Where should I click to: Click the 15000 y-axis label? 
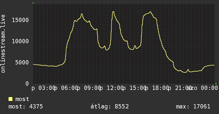tap(20, 20)
